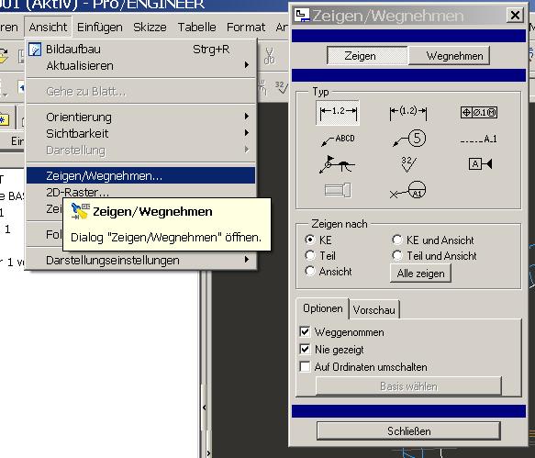Click the Schließen button
The height and width of the screenshot is (458, 535).
click(x=408, y=431)
